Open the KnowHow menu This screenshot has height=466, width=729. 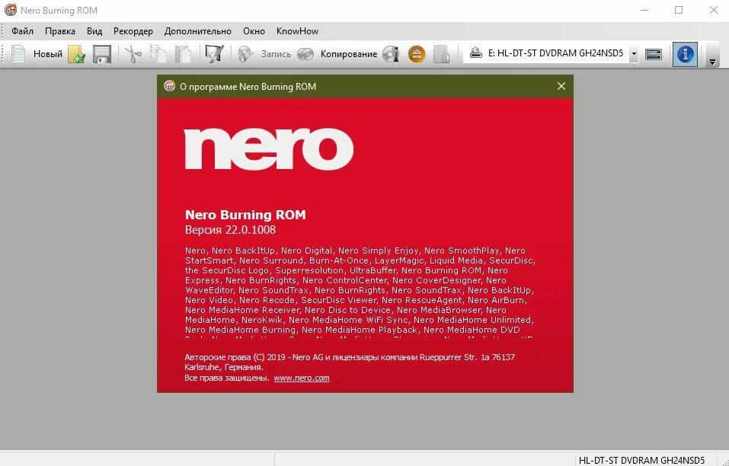tap(298, 31)
